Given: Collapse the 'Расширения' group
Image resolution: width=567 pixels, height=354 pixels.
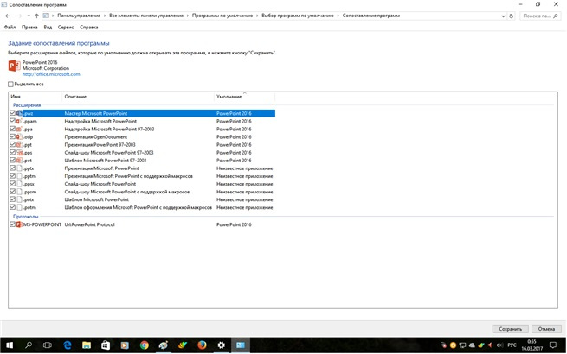Looking at the screenshot, I should tap(27, 105).
